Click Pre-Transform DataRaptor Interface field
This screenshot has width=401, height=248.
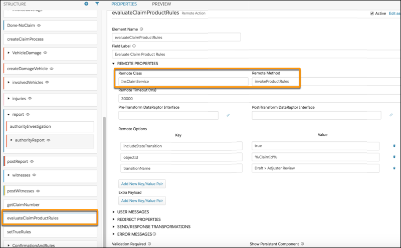(x=168, y=115)
